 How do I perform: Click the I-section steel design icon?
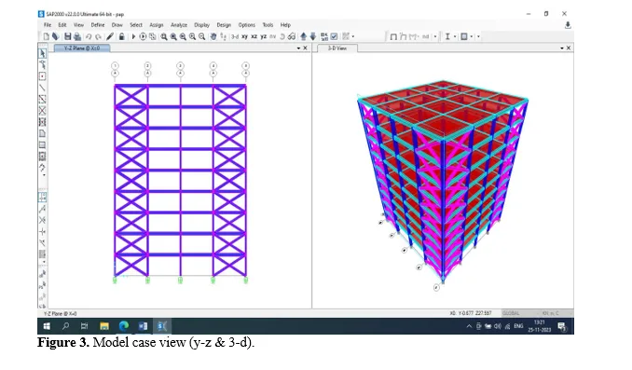(x=447, y=36)
